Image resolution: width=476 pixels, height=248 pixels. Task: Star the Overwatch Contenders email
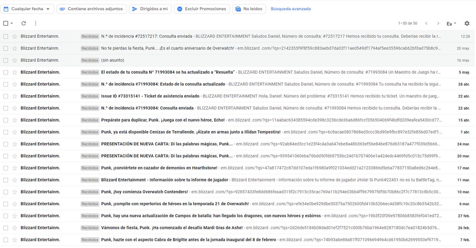[x=15, y=192]
